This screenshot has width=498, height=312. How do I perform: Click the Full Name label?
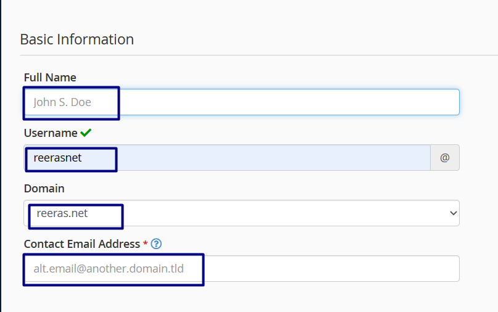(50, 78)
